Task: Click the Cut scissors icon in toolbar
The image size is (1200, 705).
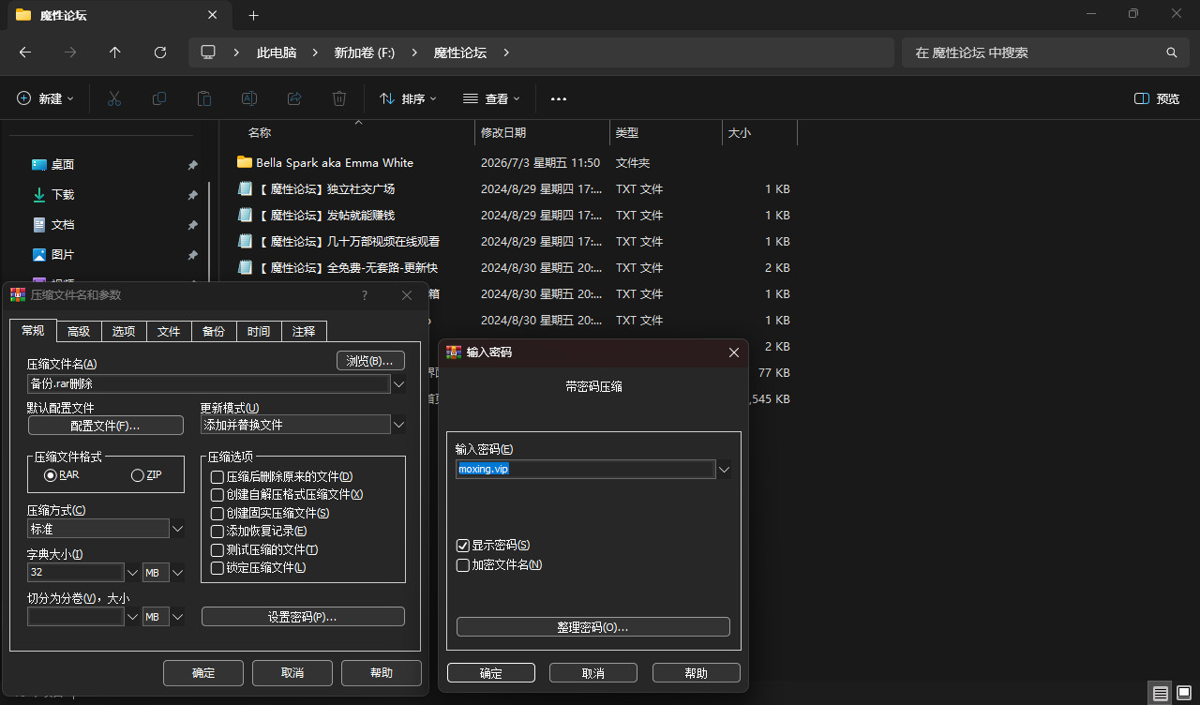Action: coord(114,98)
